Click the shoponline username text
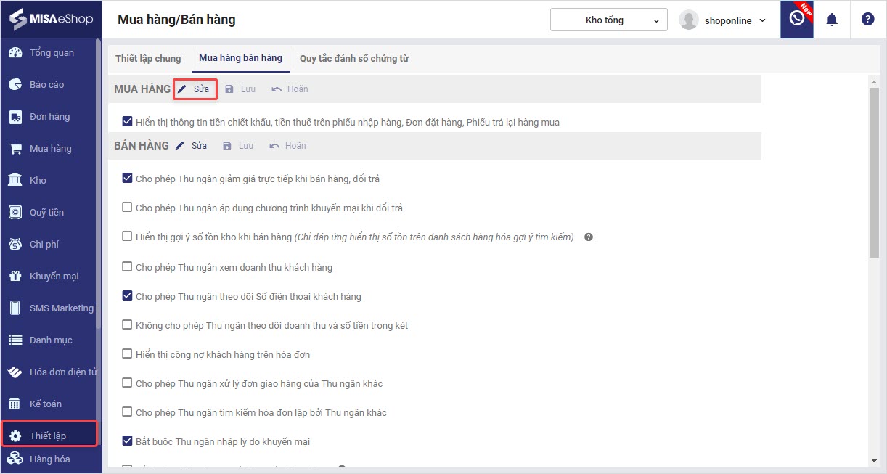Screen dimensions: 887x474 pyautogui.click(x=729, y=20)
